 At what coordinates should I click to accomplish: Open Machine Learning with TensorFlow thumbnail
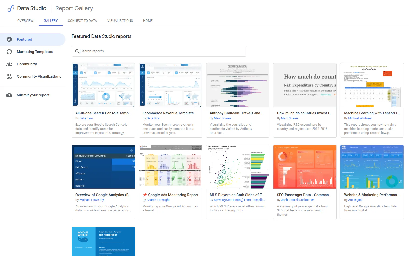tap(372, 85)
